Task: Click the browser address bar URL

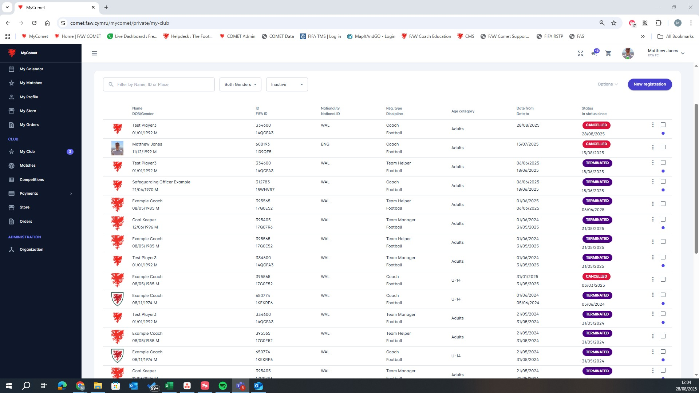Action: (x=119, y=23)
